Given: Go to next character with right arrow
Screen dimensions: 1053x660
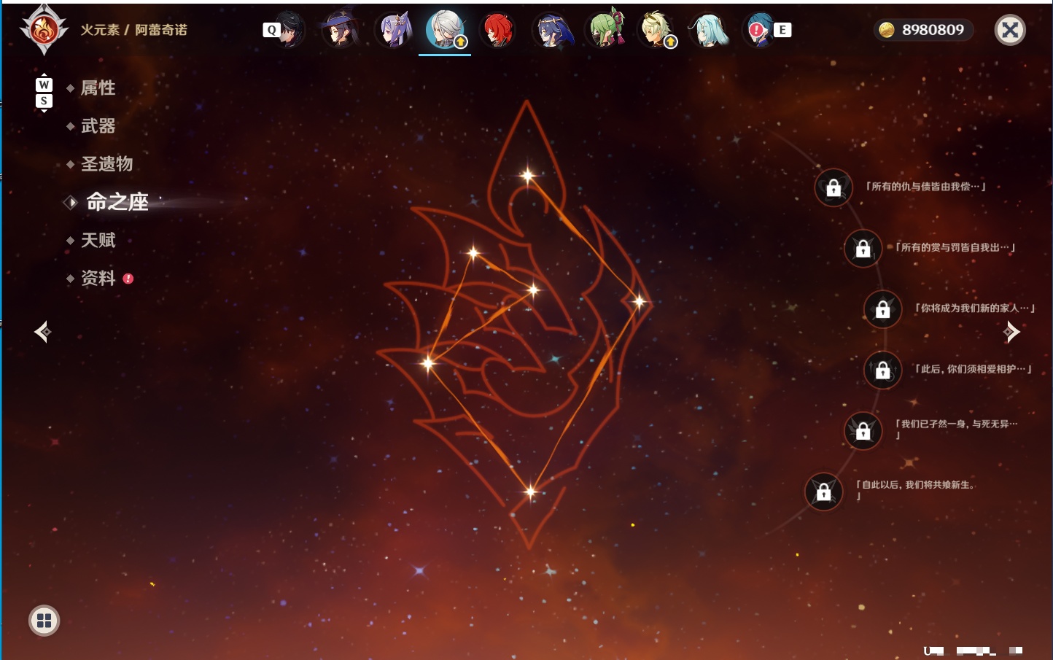Looking at the screenshot, I should (1011, 332).
